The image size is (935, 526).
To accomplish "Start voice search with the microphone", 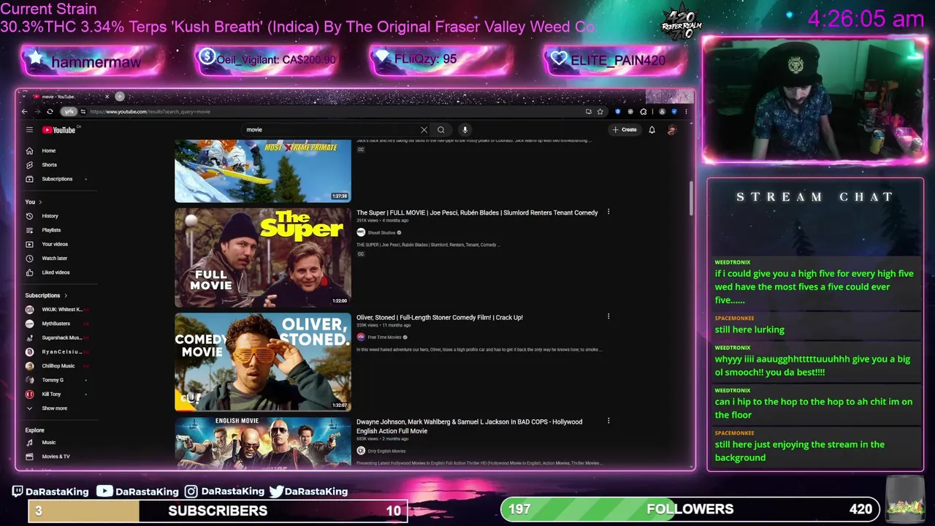I will click(x=465, y=130).
